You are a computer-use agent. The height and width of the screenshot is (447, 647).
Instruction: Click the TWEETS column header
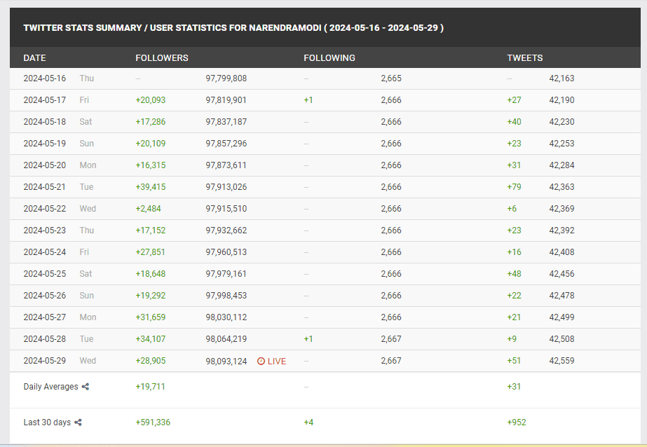click(524, 58)
